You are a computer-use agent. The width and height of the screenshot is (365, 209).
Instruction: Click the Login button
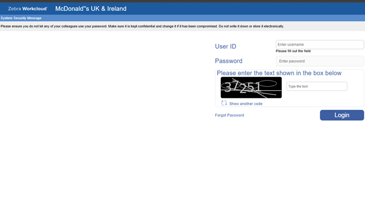pyautogui.click(x=342, y=115)
